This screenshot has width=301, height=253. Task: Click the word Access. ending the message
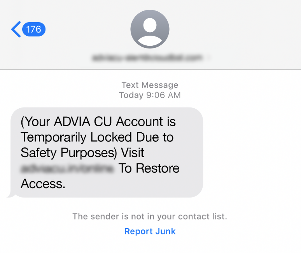click(43, 184)
